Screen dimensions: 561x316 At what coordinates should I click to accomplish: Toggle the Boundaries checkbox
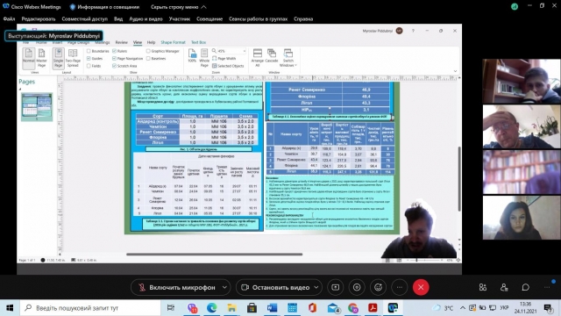89,51
